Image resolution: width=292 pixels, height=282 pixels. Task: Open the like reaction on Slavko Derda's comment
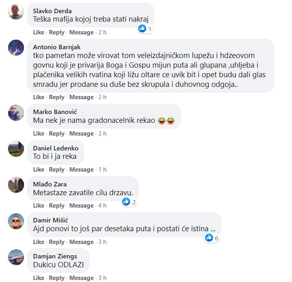point(145,29)
